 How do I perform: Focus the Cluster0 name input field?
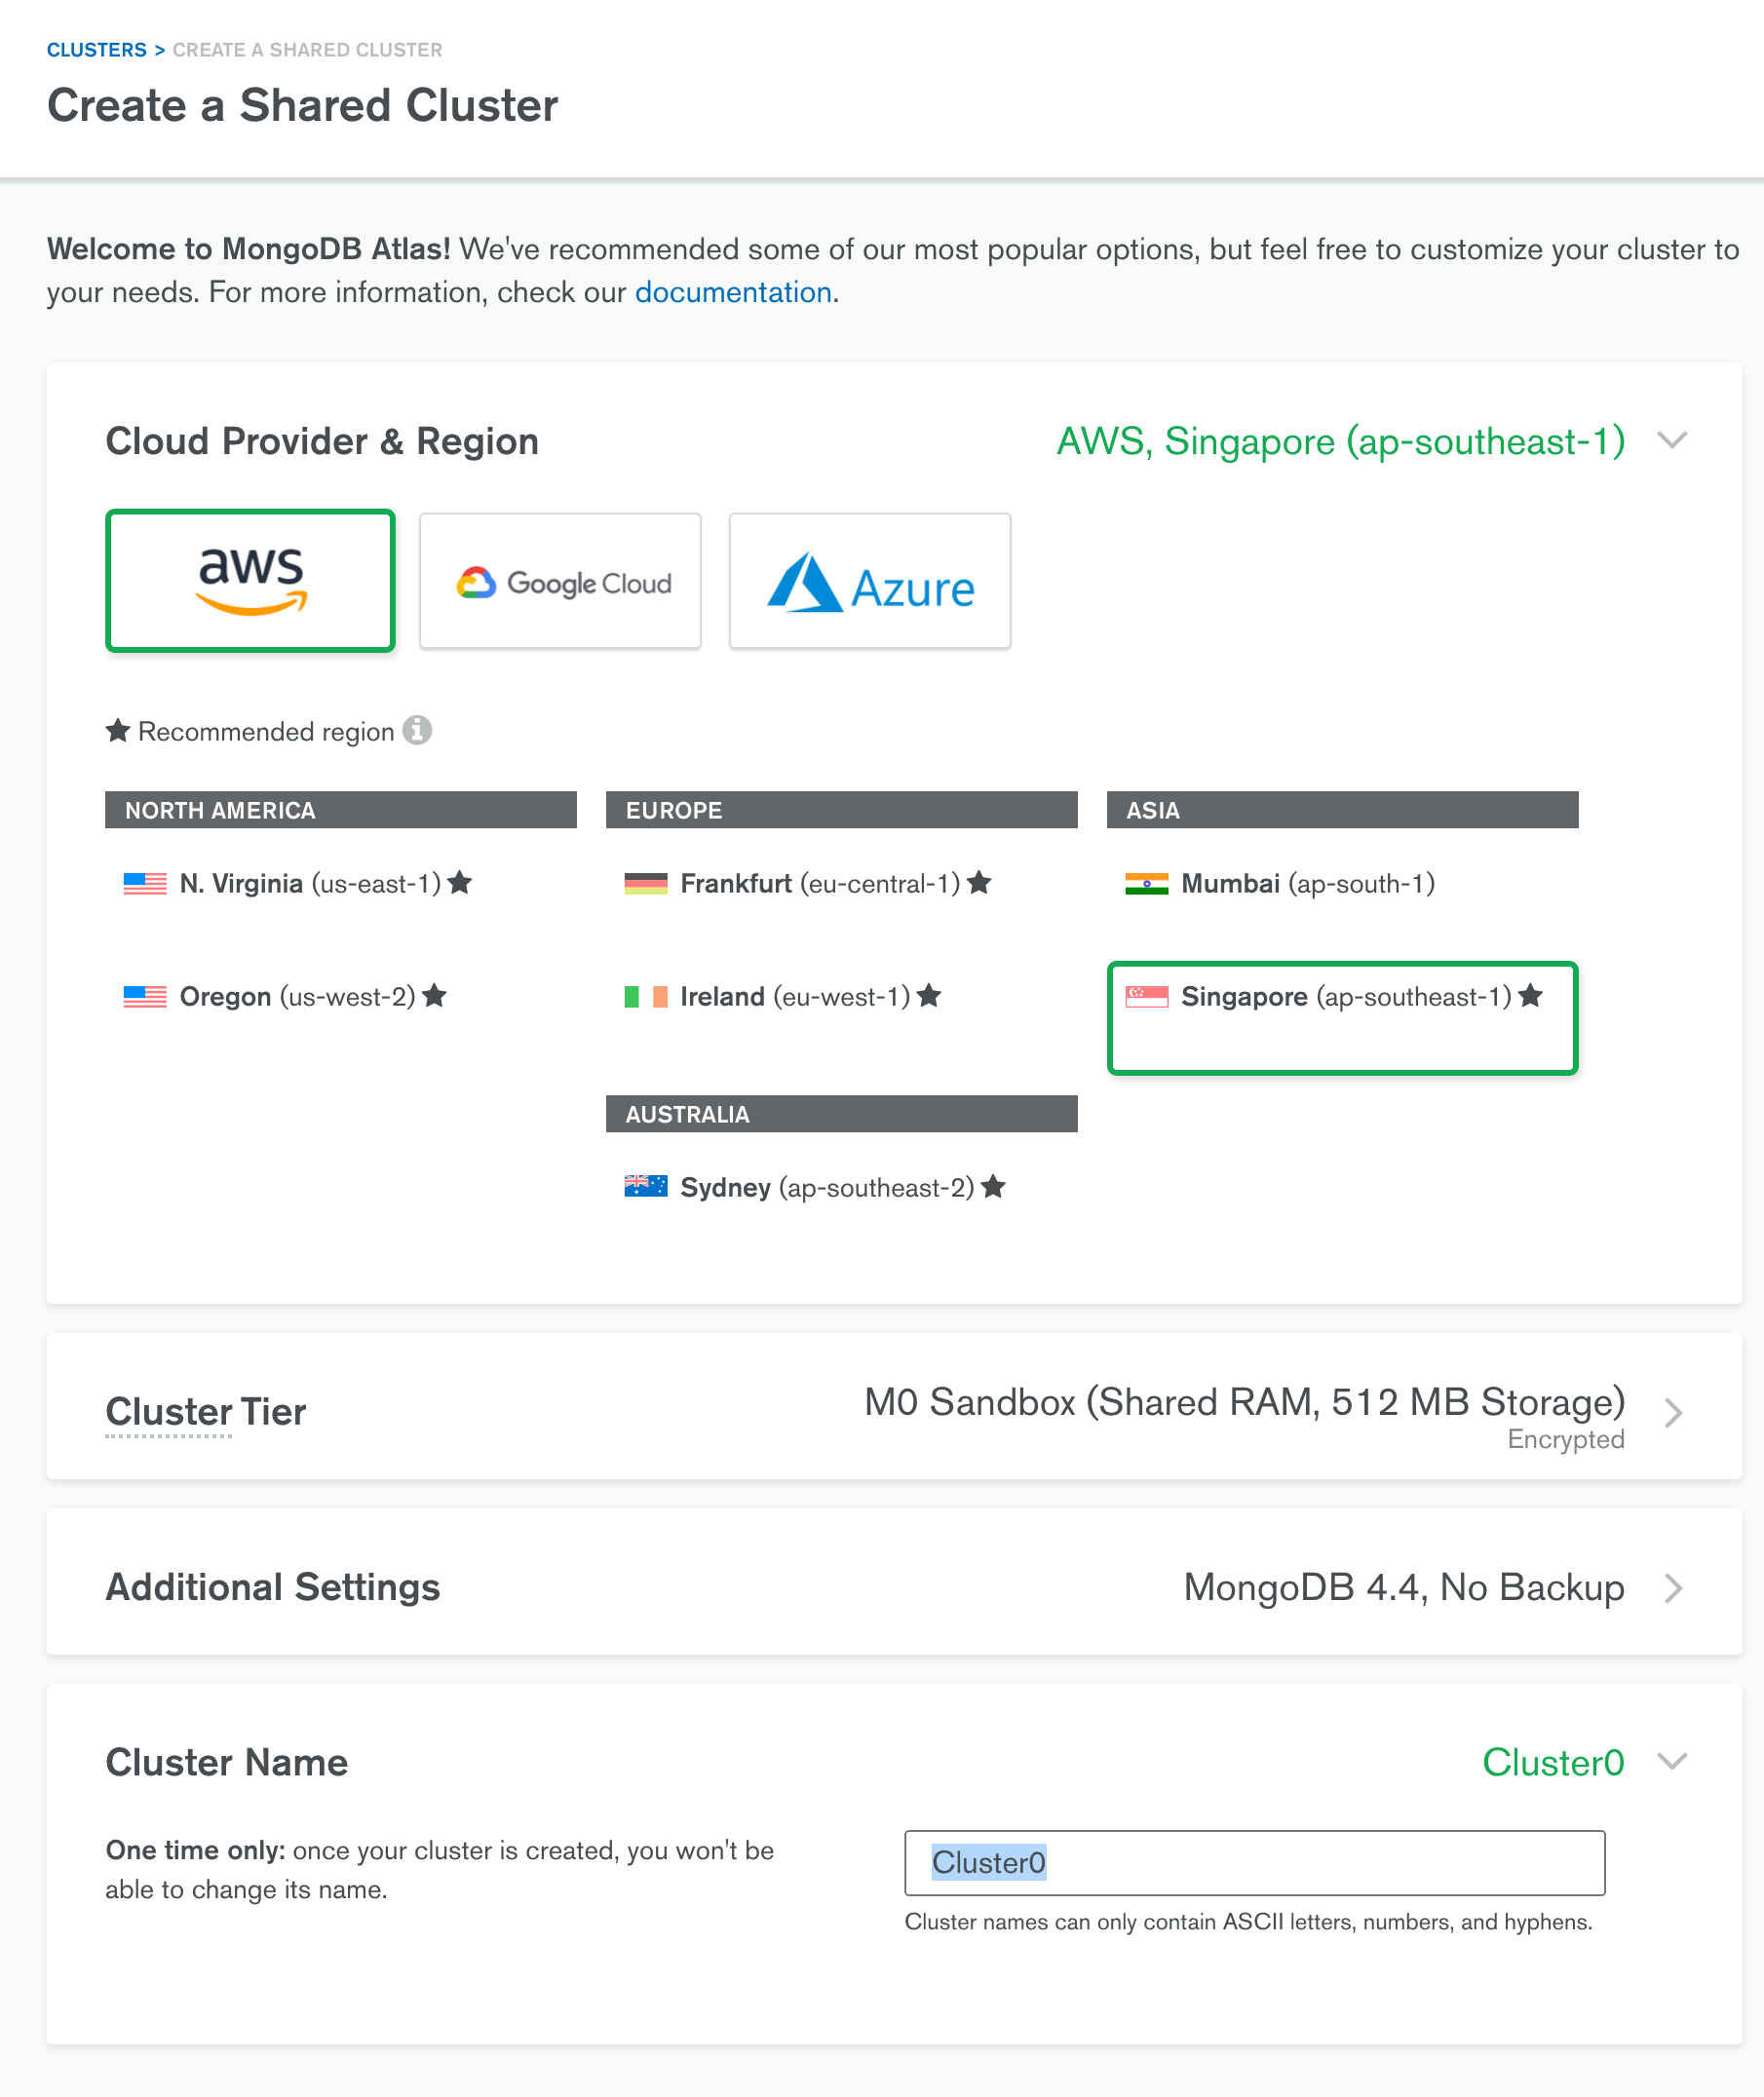click(1255, 1863)
